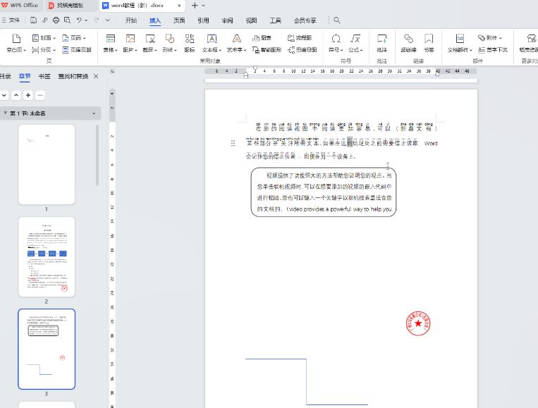This screenshot has height=408, width=538.
Task: Open the new tab dropdown arrow
Action: tap(203, 6)
